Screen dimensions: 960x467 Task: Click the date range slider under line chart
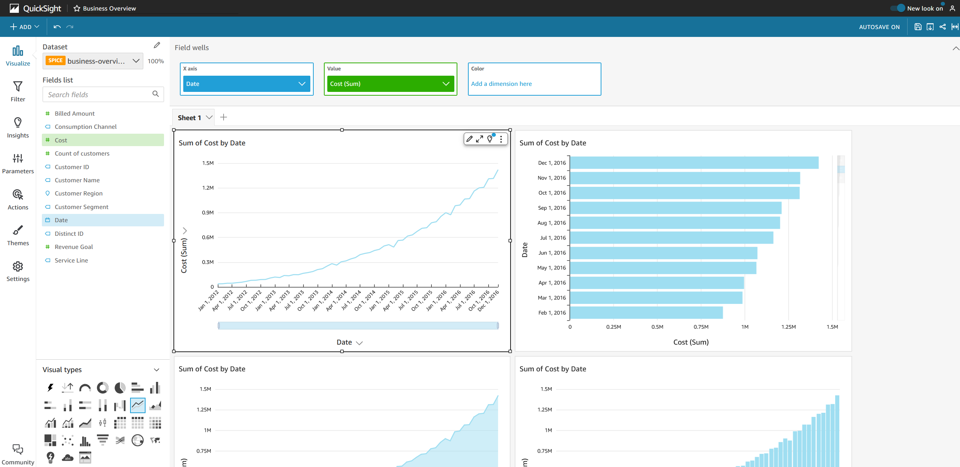[x=358, y=326]
